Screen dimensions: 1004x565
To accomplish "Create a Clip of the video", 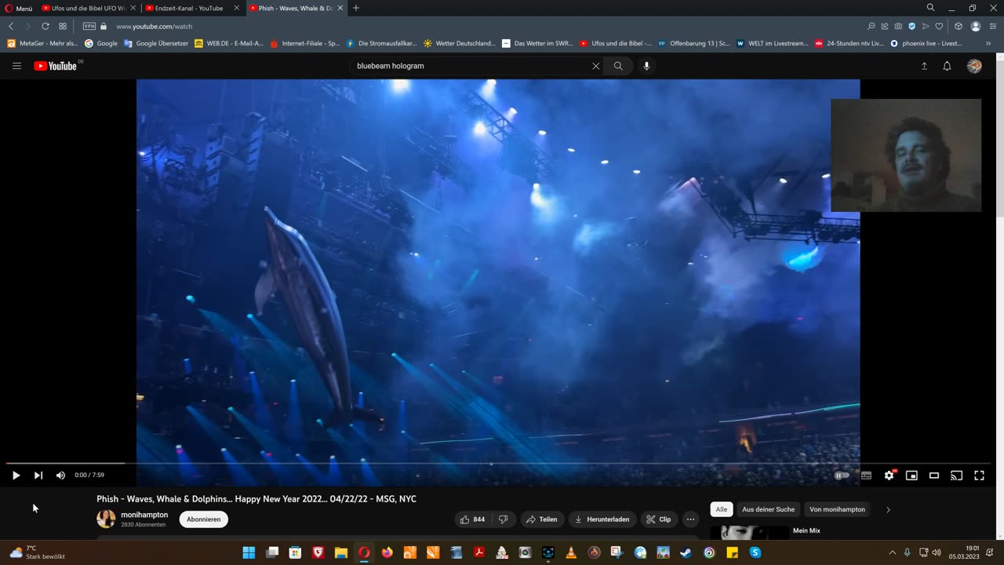I will [659, 519].
